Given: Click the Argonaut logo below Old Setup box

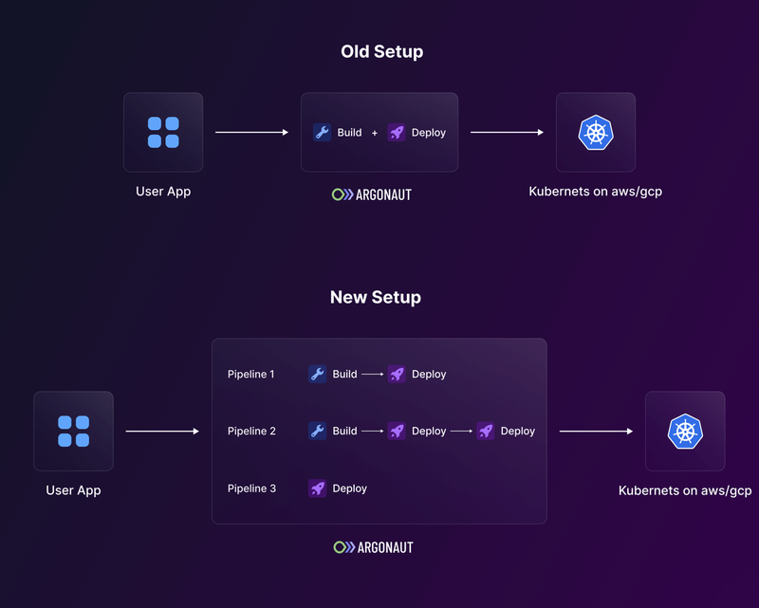Looking at the screenshot, I should [x=372, y=194].
